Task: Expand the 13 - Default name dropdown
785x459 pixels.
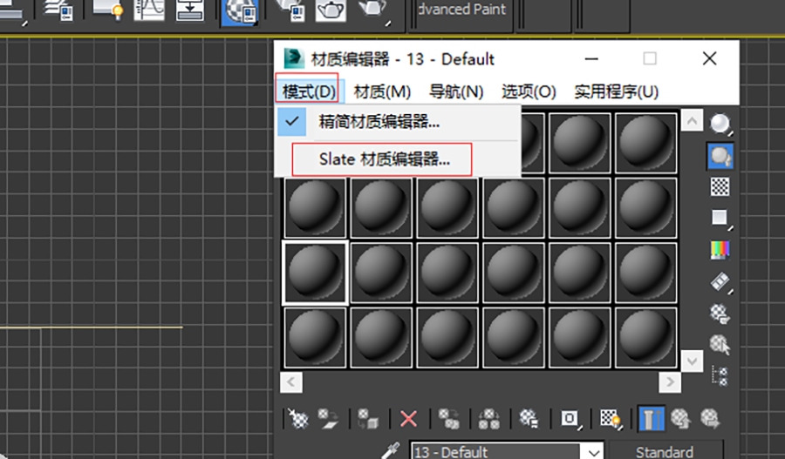Action: tap(594, 452)
